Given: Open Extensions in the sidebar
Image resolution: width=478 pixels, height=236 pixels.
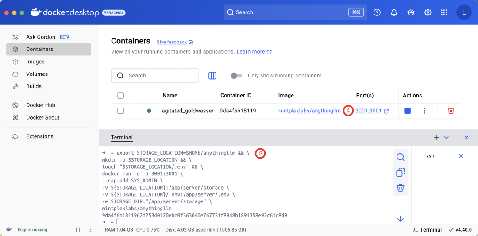Looking at the screenshot, I should pos(49,136).
